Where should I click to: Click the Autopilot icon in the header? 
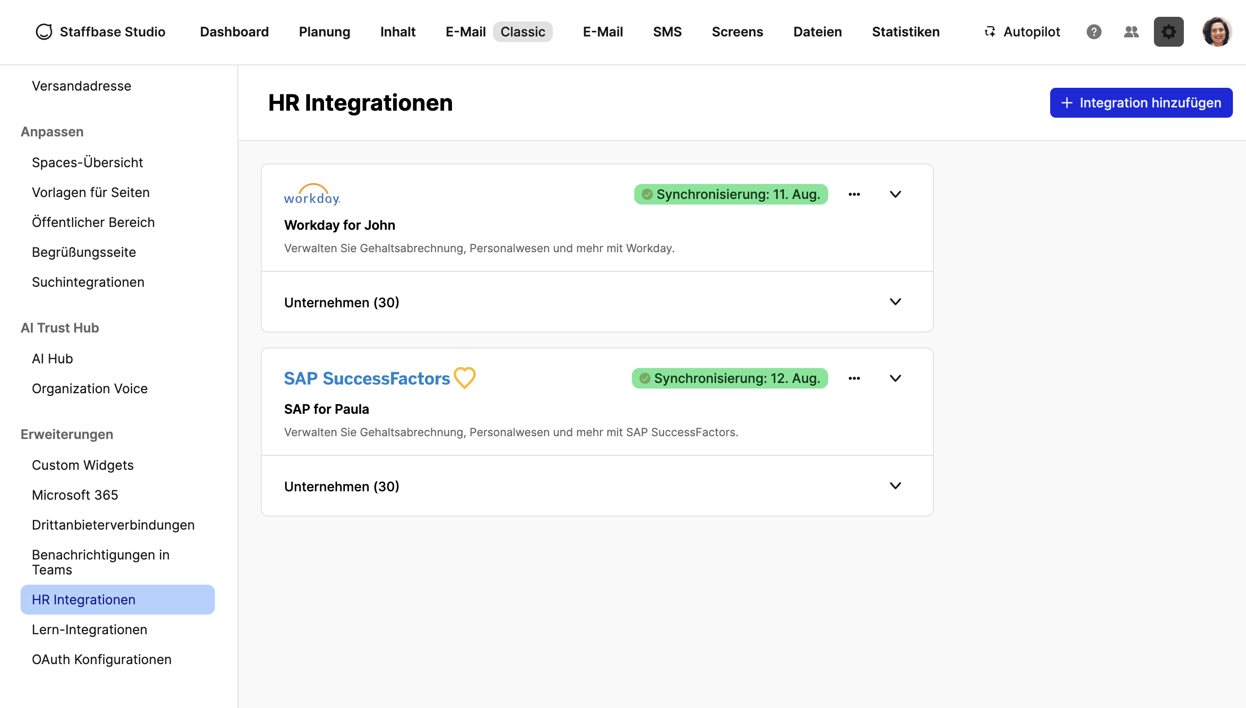click(x=989, y=32)
